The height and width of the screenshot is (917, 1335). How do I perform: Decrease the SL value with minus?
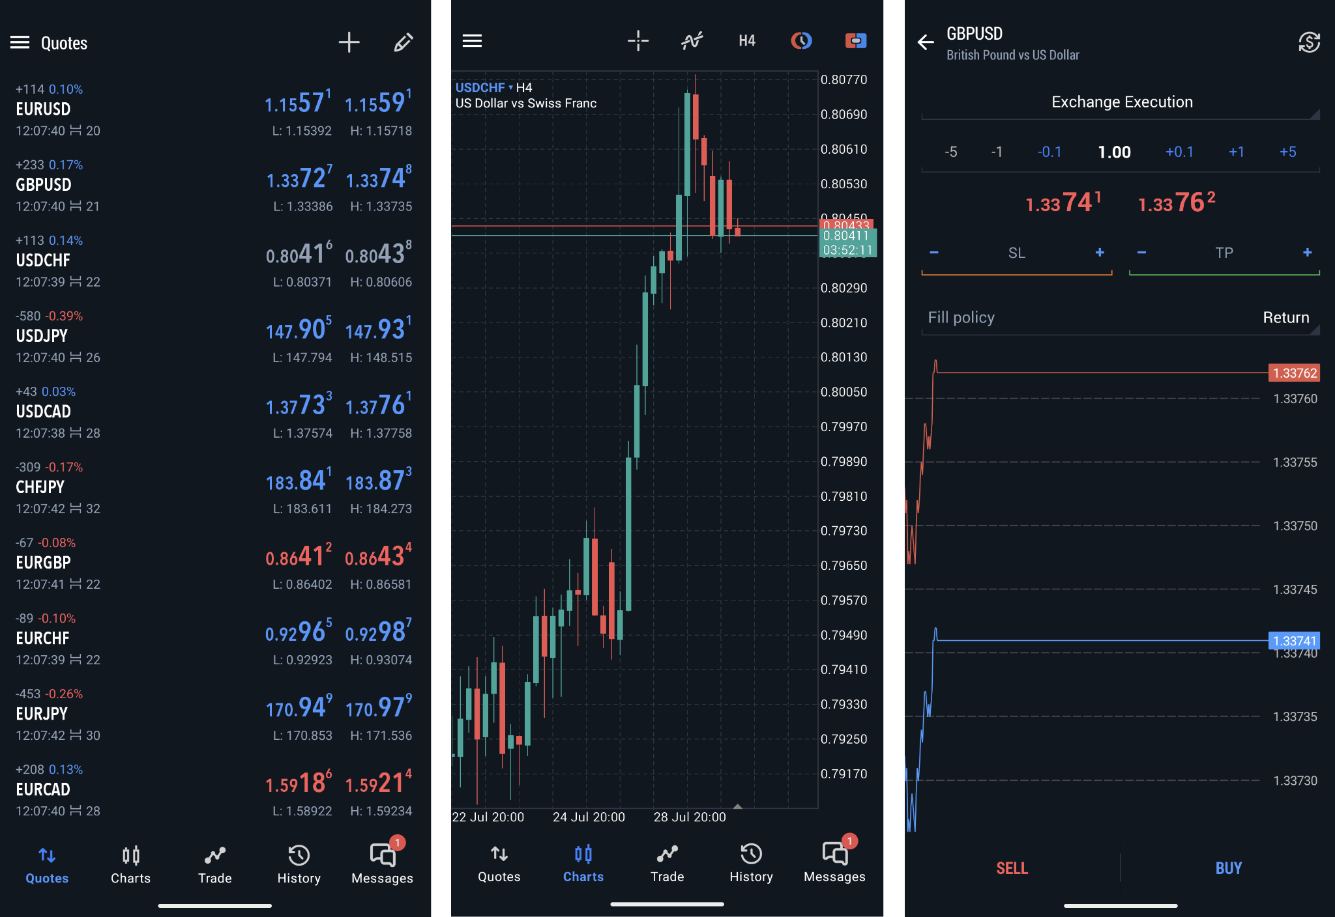[934, 253]
